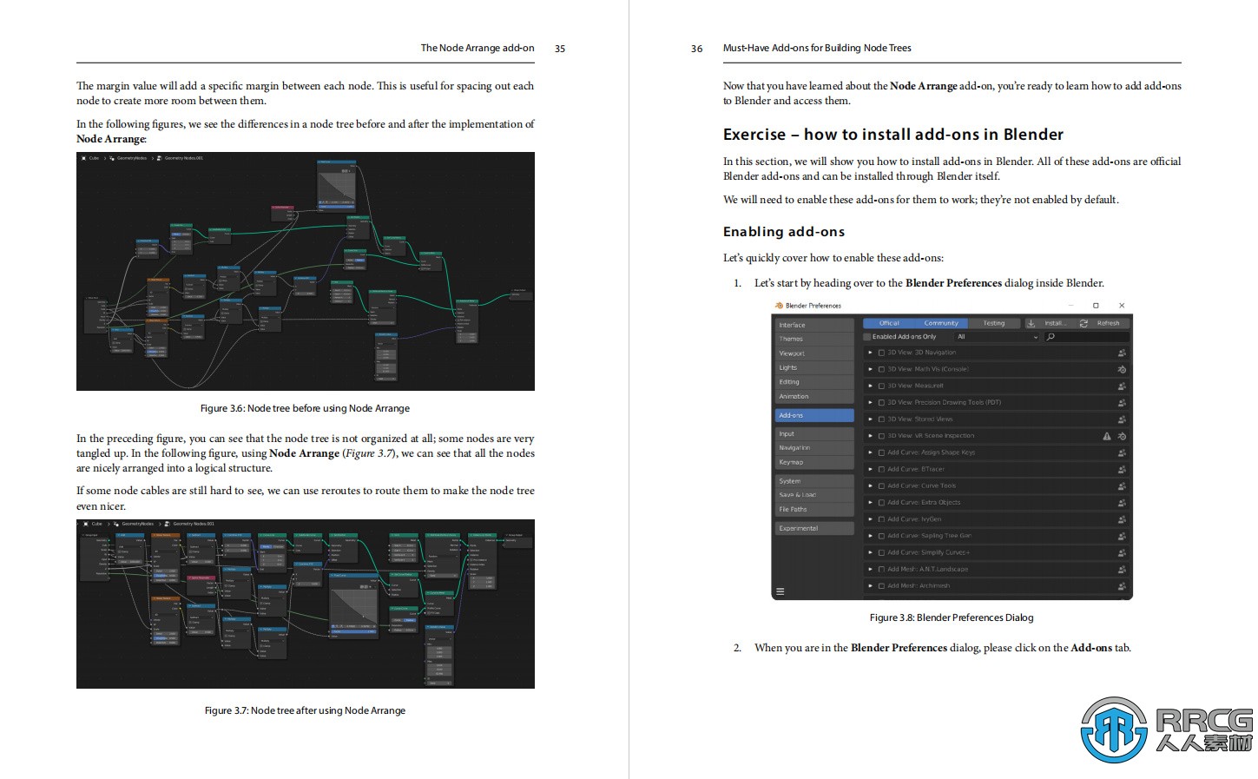Screen dimensions: 1258x779
Task: Enable the Precision Drawing Tools (PDT) checkbox
Action: pyautogui.click(x=881, y=402)
